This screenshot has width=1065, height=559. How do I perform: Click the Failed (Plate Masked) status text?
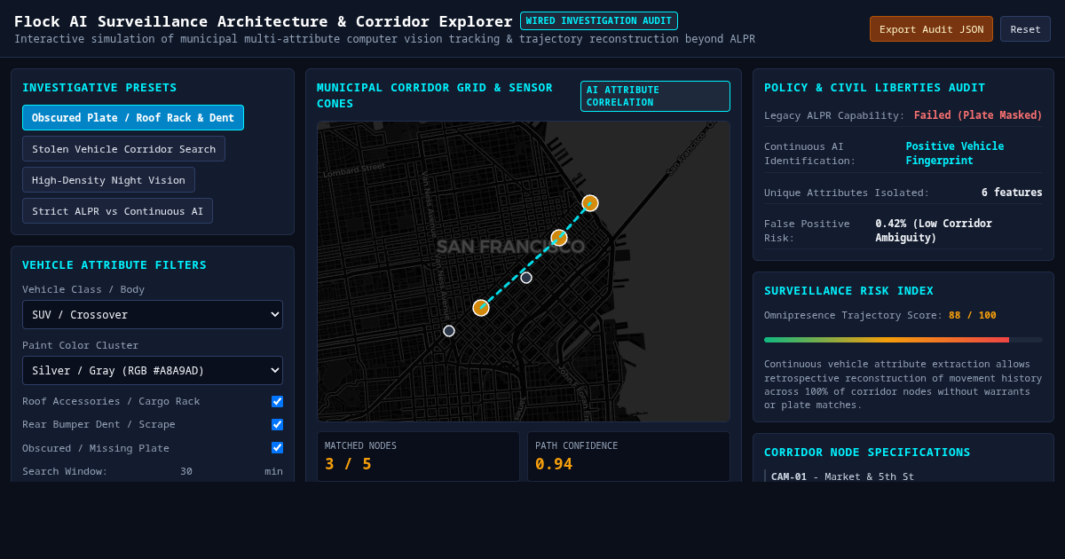[x=978, y=115]
